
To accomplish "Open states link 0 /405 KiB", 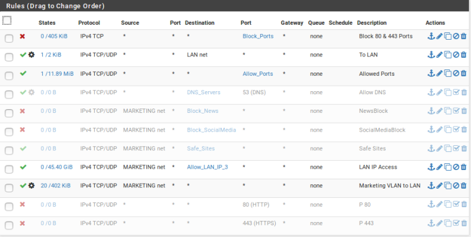I will (54, 37).
